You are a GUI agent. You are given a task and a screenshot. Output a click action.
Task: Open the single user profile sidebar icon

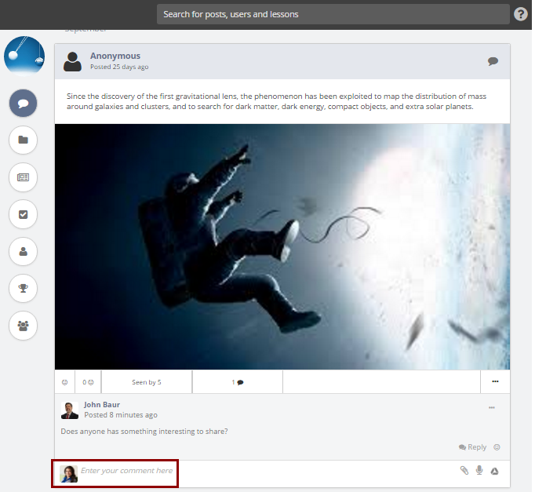(x=23, y=251)
